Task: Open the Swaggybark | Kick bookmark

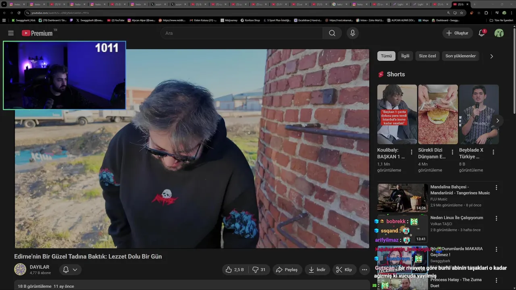Action: click(24, 20)
